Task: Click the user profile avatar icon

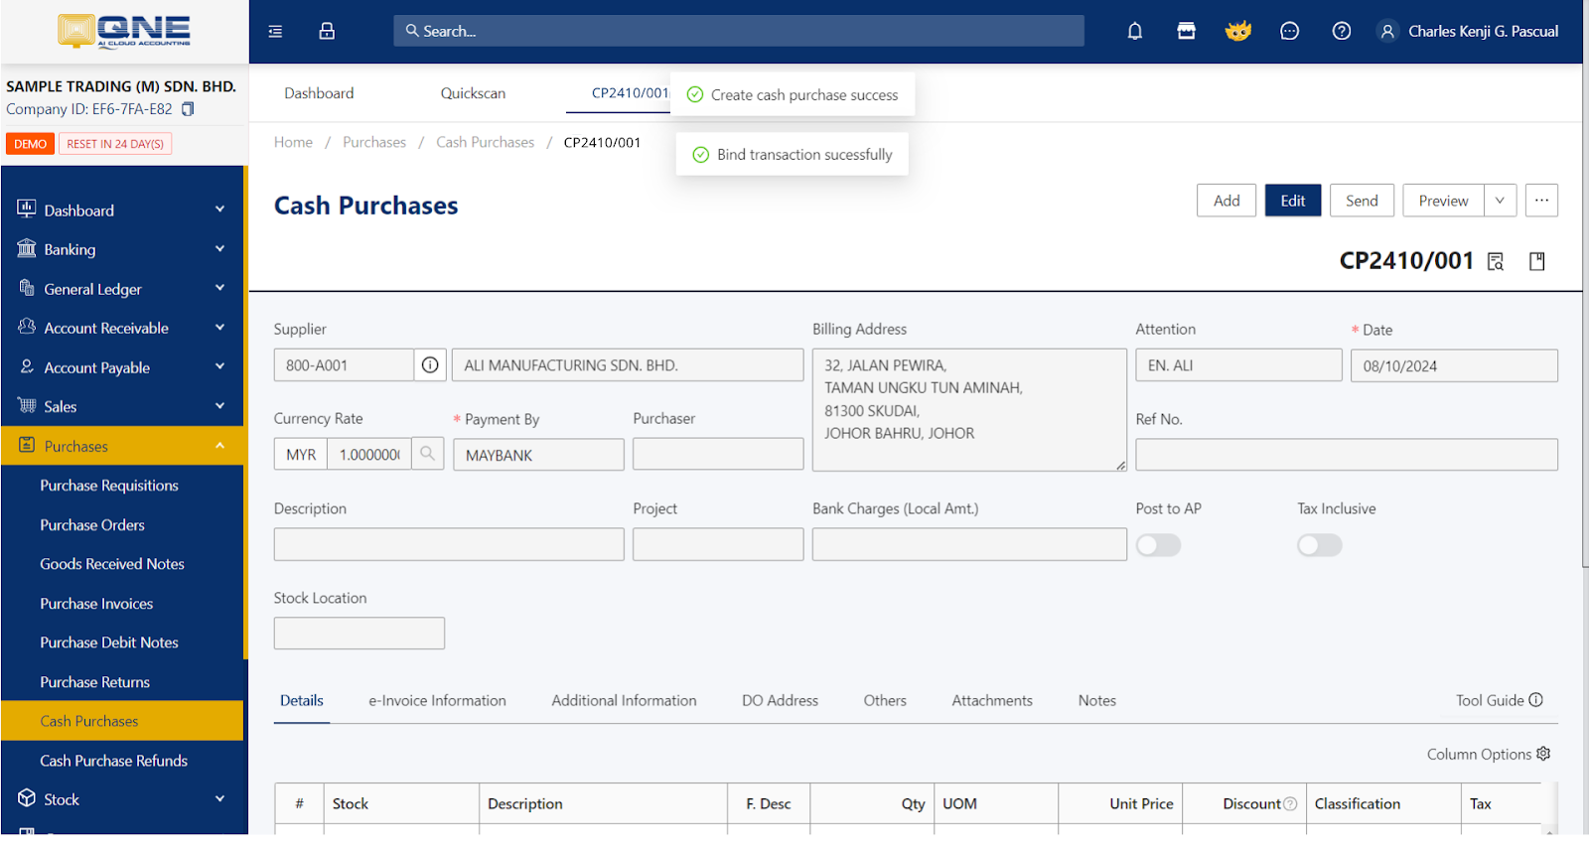Action: (1387, 32)
